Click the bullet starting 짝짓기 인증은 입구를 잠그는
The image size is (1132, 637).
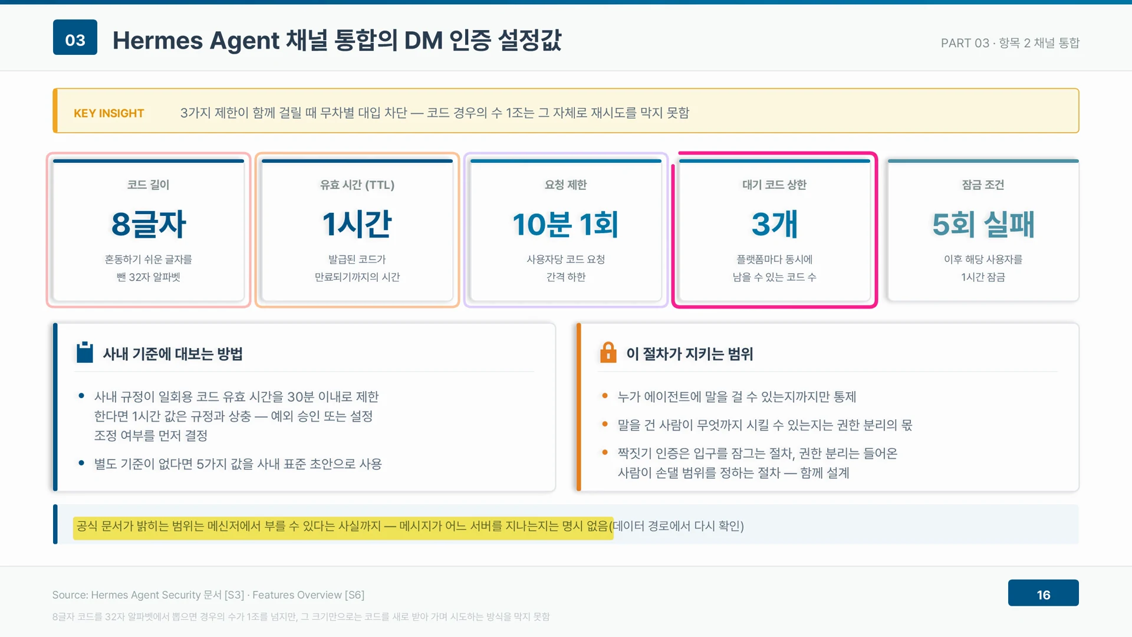click(x=758, y=463)
